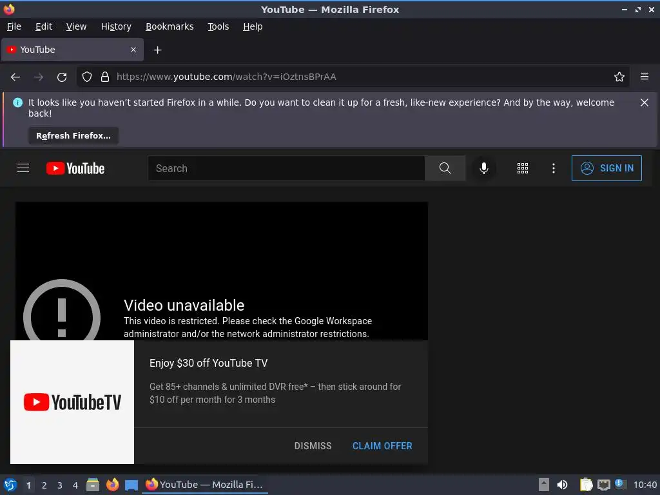Go back to the previous page

tap(15, 77)
